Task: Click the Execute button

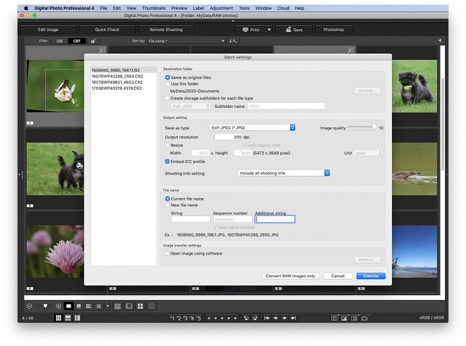Action: [x=370, y=276]
